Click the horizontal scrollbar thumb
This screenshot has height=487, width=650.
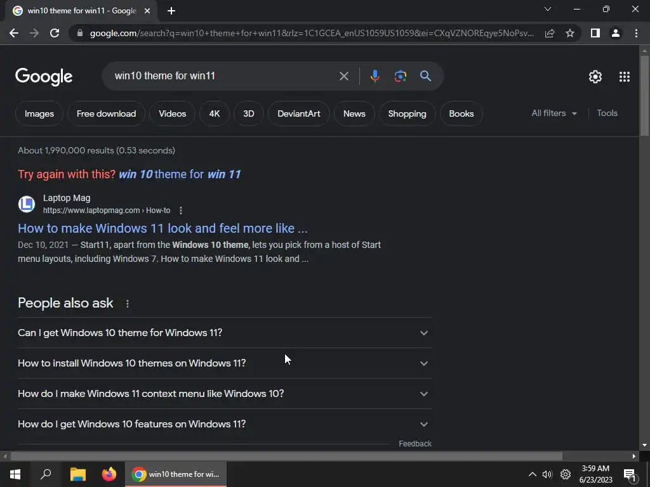286,457
